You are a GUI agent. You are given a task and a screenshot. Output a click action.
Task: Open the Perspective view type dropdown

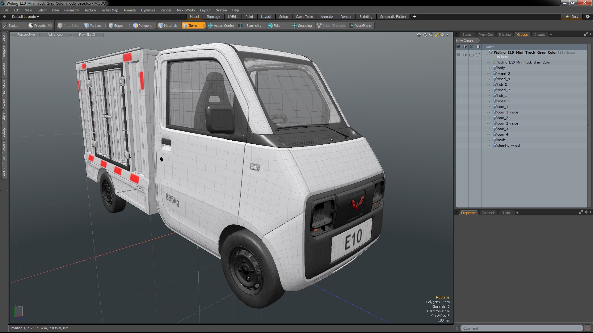click(x=26, y=35)
